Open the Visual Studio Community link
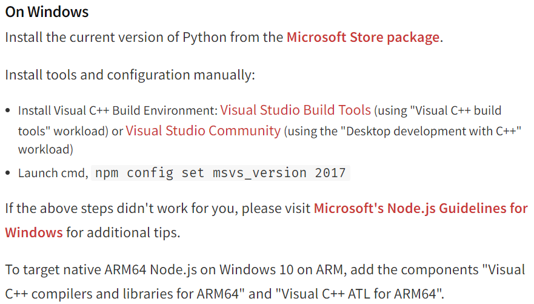Viewport: 534px width, 304px height. 203,130
